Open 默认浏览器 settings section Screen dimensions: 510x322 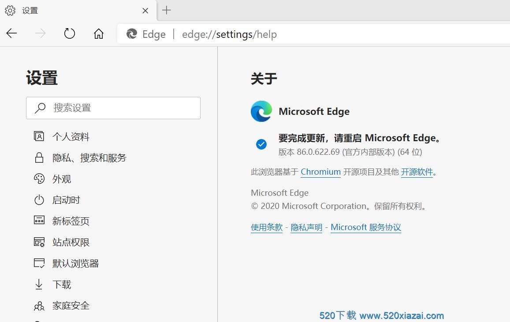(75, 263)
